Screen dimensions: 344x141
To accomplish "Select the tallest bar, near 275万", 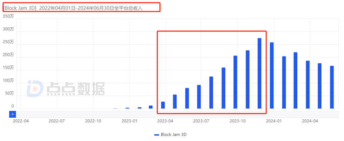I will tap(259, 73).
